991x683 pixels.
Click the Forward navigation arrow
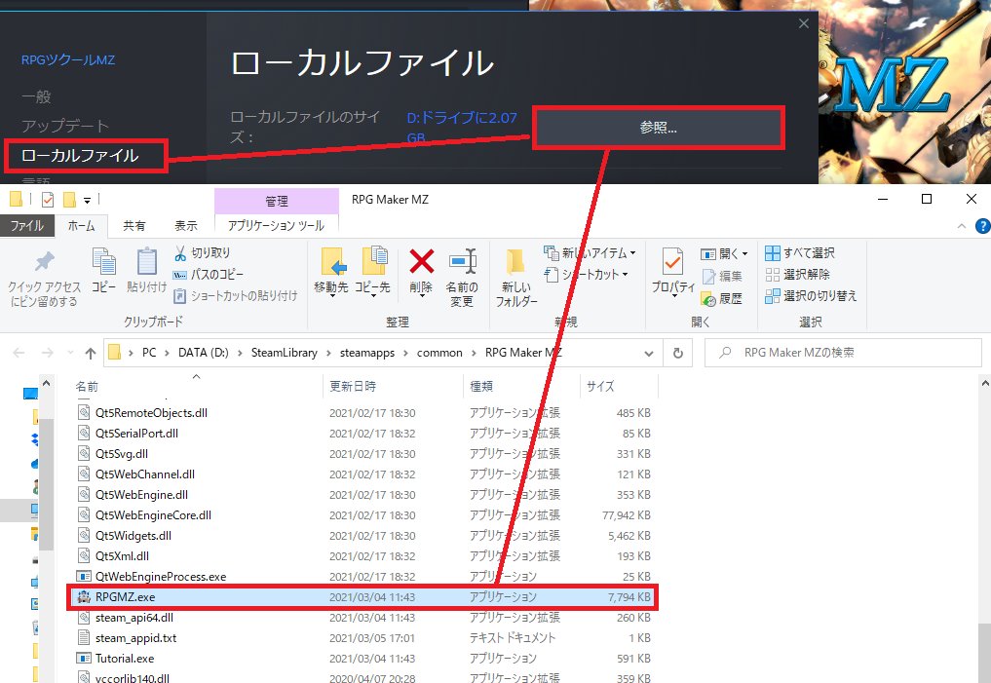(48, 353)
